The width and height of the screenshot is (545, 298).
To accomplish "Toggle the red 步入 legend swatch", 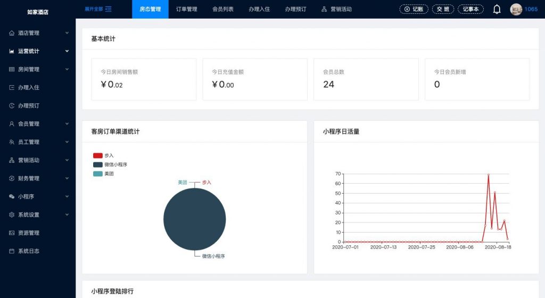I will click(x=98, y=155).
